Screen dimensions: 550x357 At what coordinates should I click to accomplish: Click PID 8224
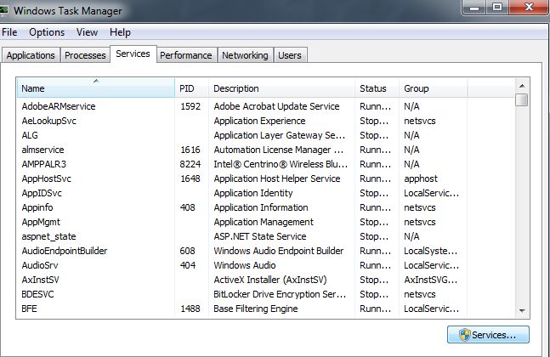[190, 164]
